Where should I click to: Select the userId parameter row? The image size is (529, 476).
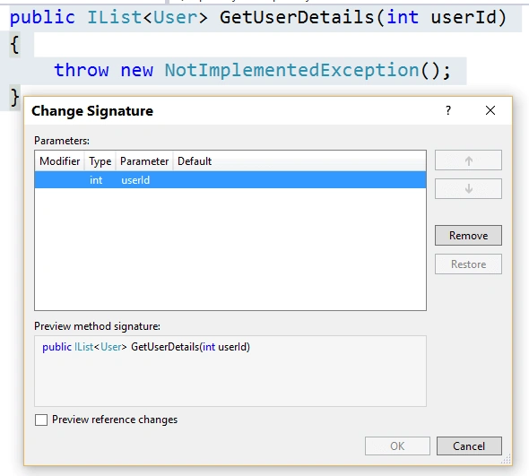[230, 180]
